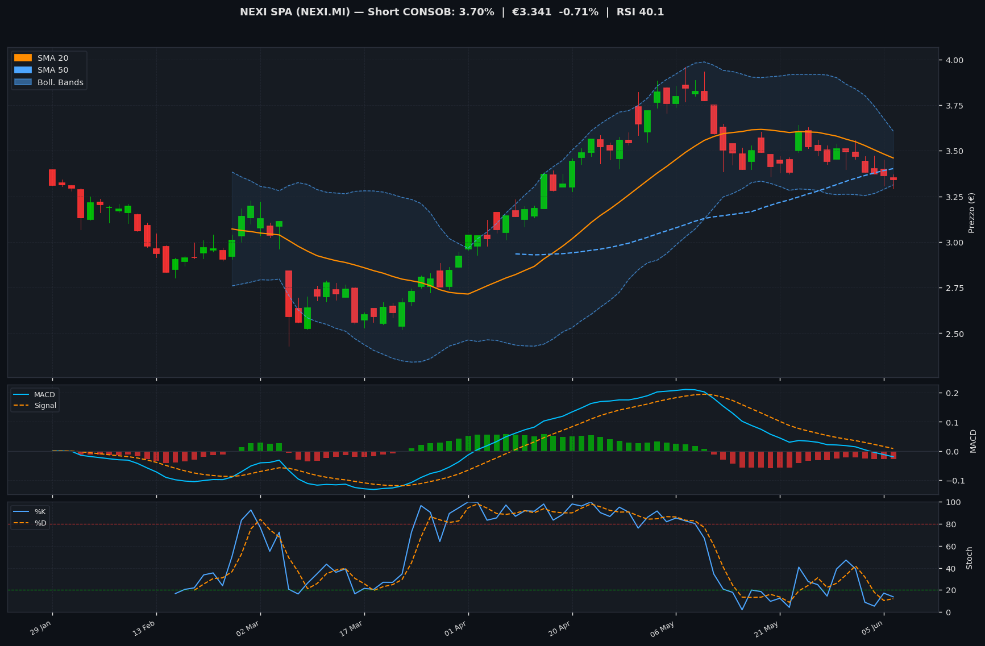Click the "01 Apr" date label
The width and height of the screenshot is (985, 646).
(456, 628)
